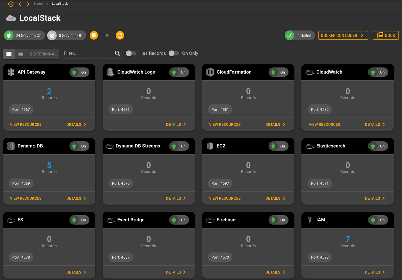The image size is (402, 280).
Task: Click the Firehose aws icon
Action: point(210,220)
